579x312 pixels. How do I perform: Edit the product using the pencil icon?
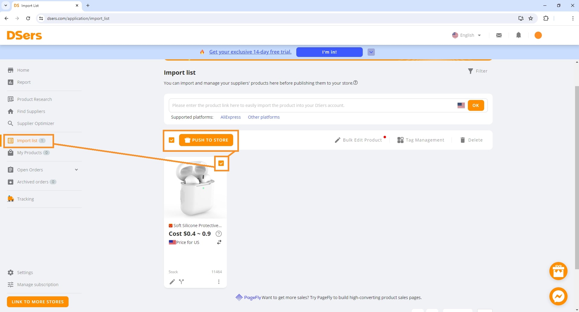coord(172,282)
